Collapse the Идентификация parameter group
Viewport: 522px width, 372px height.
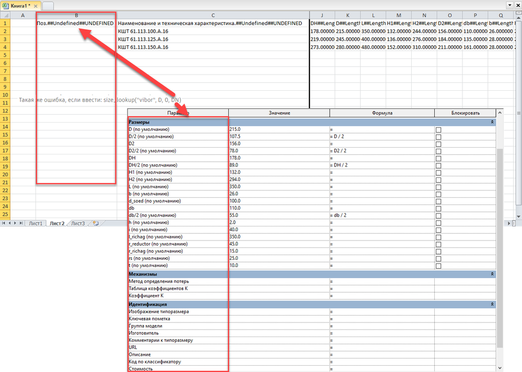pyautogui.click(x=492, y=304)
